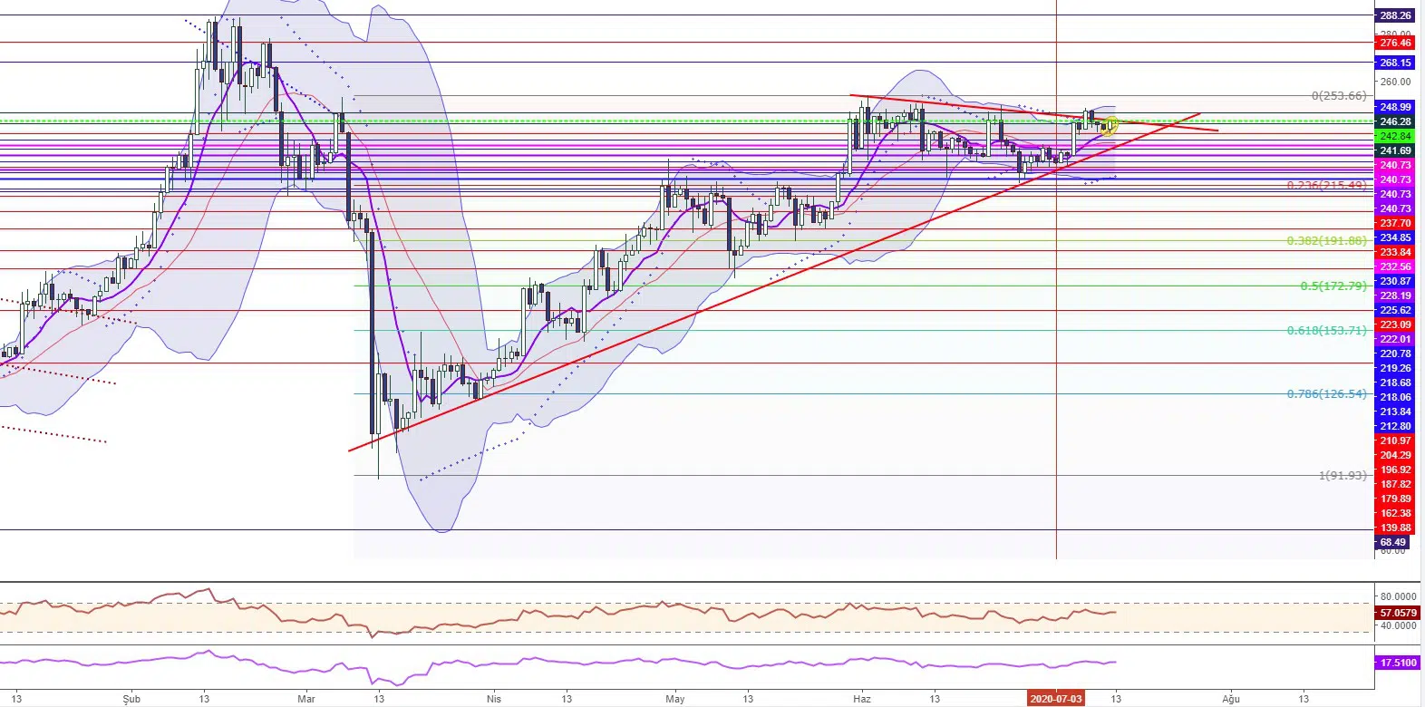The image size is (1425, 707).
Task: Click the Mar label on time axis
Action: point(306,699)
